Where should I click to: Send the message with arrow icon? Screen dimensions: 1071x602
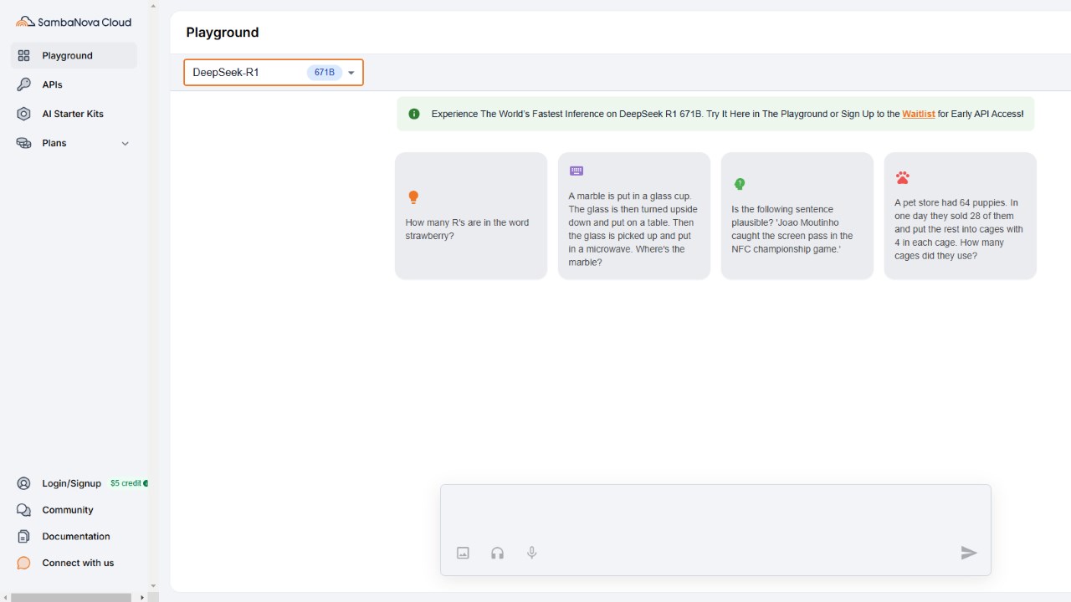click(969, 553)
